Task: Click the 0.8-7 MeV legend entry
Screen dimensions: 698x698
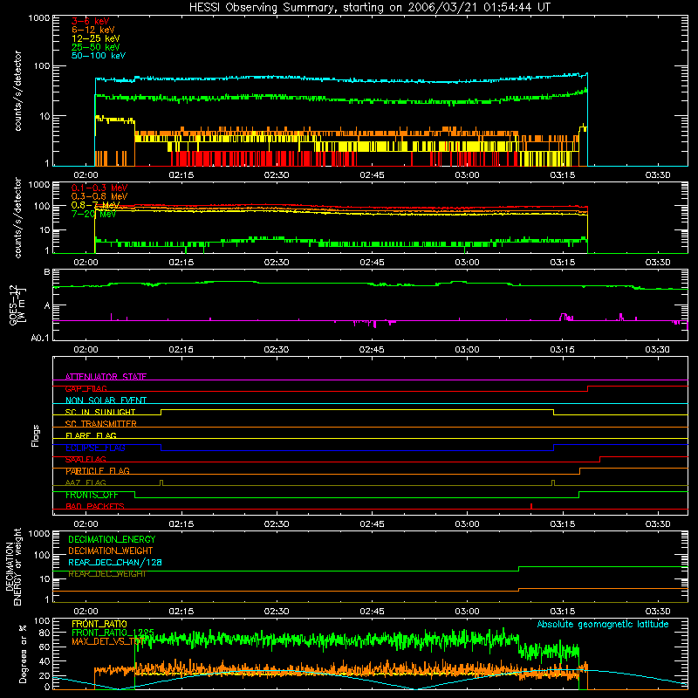Action: tap(96, 205)
